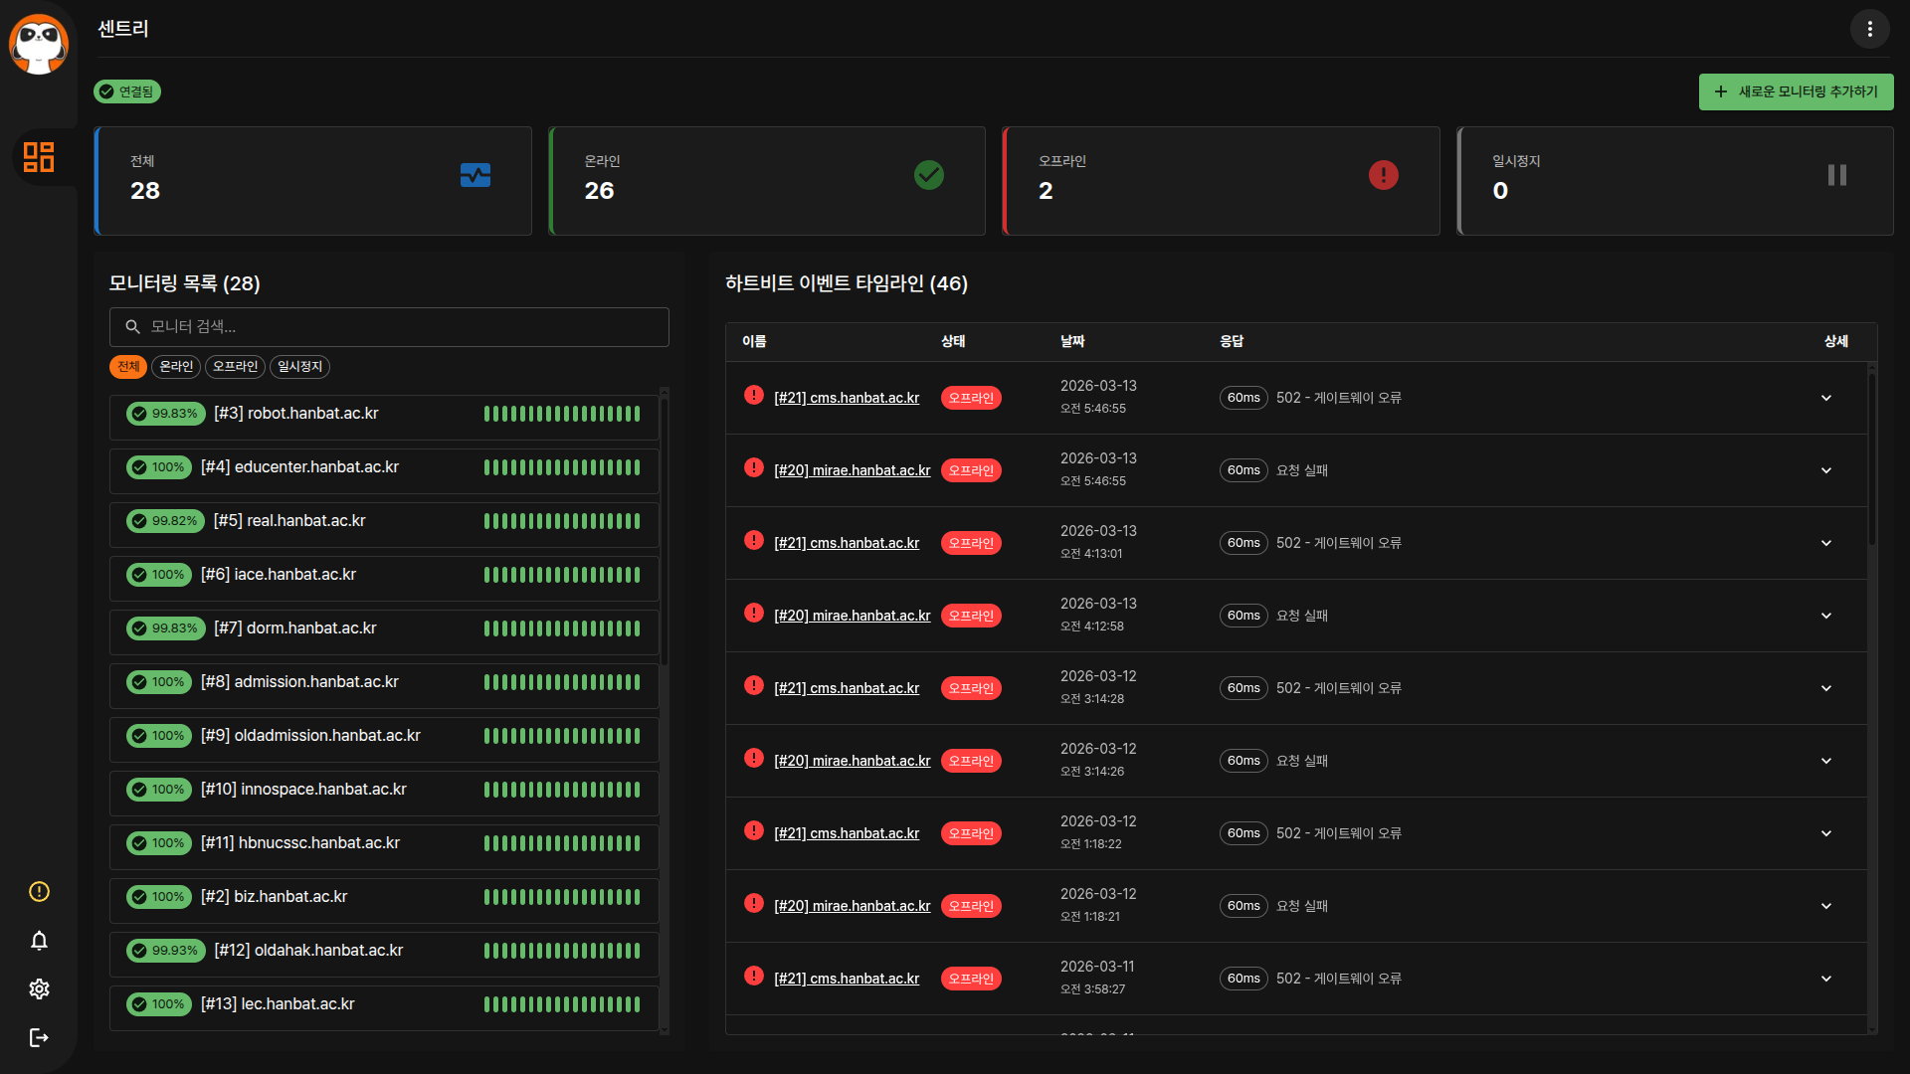The height and width of the screenshot is (1074, 1910).
Task: Expand details of first cms.hanbat.ac.kr event
Action: pos(1825,398)
